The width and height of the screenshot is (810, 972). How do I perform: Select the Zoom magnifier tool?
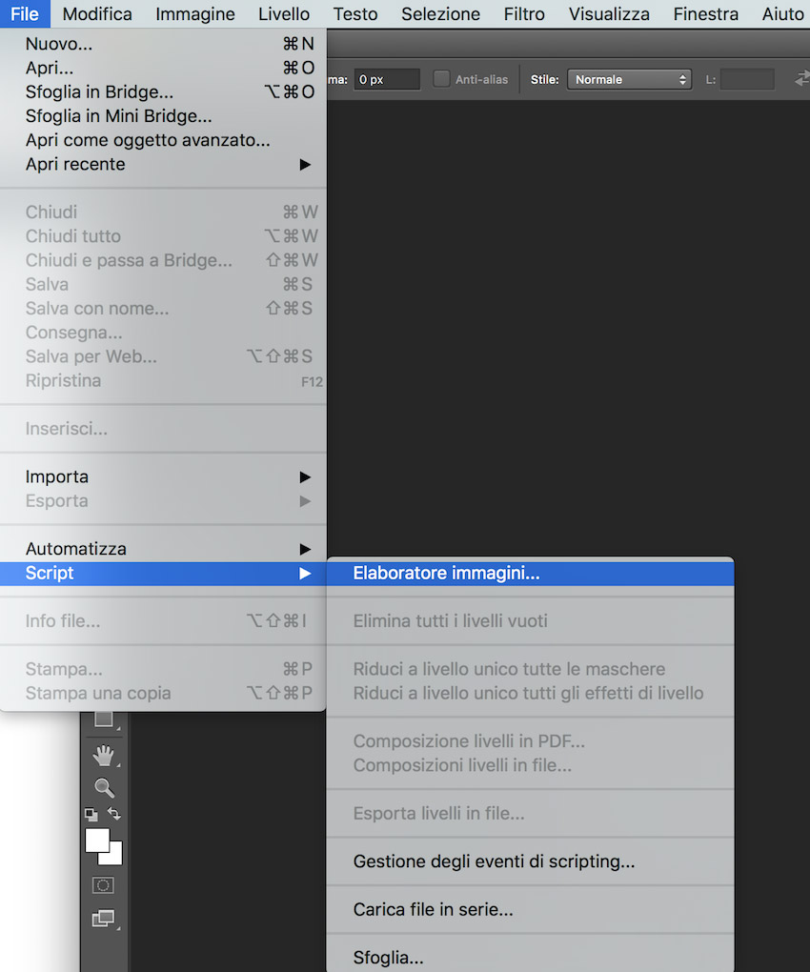(x=104, y=787)
